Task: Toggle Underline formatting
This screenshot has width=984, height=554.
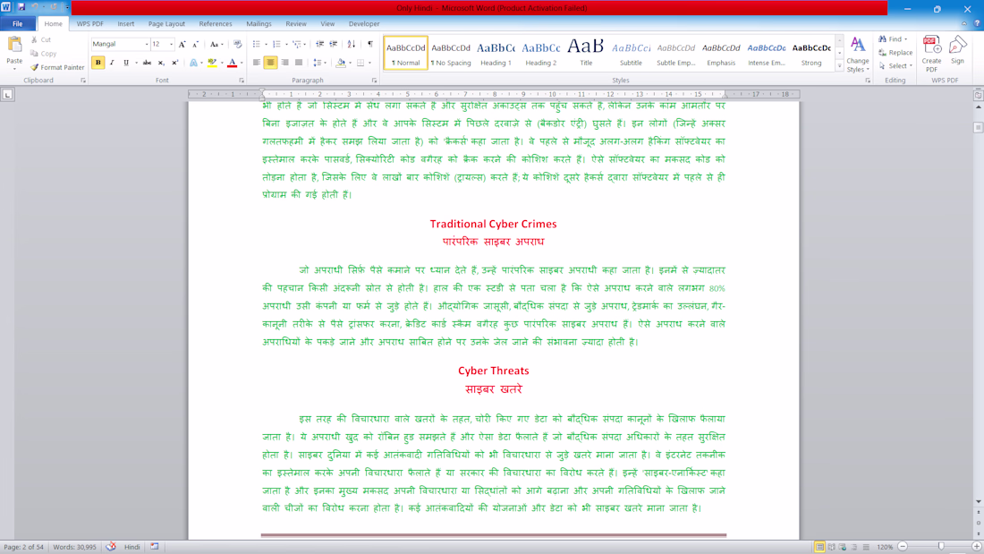Action: click(x=126, y=63)
